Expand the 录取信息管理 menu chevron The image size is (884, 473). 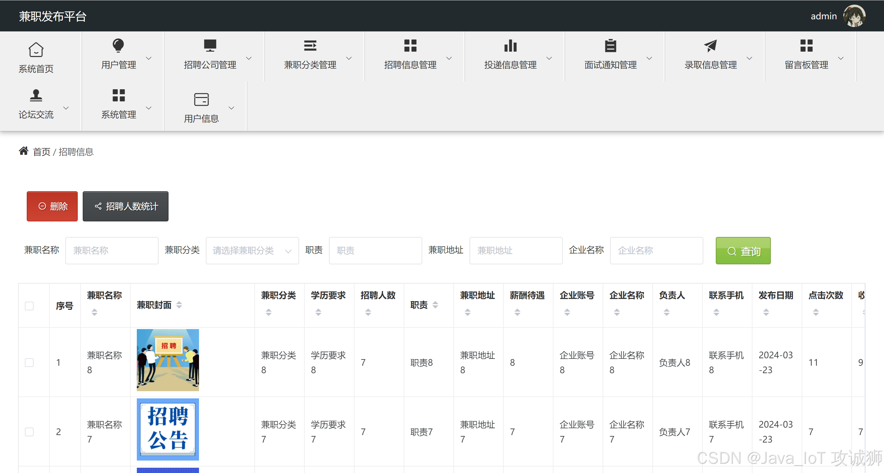(749, 58)
